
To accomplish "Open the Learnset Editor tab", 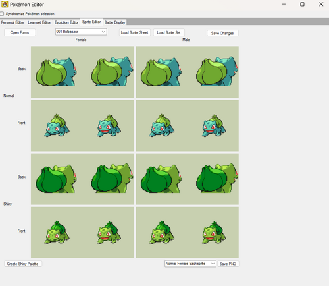I will [39, 22].
